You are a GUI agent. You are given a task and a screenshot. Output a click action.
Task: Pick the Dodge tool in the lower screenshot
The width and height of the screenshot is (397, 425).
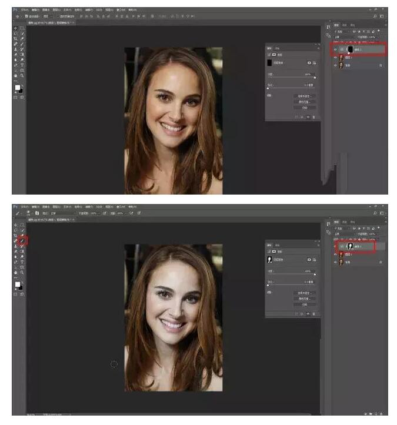pos(22,256)
